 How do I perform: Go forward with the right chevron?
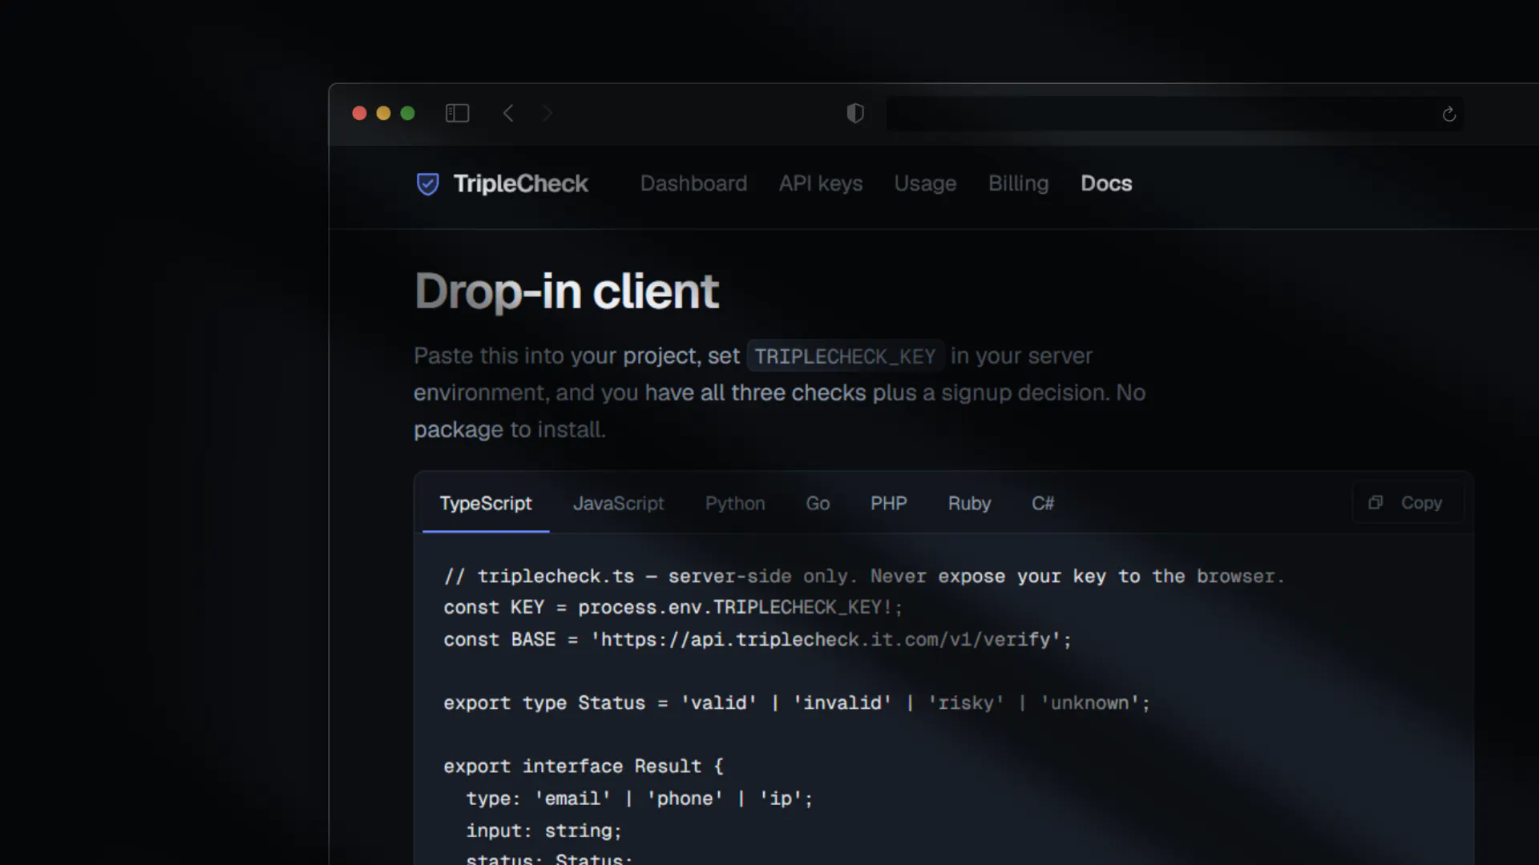pyautogui.click(x=547, y=113)
